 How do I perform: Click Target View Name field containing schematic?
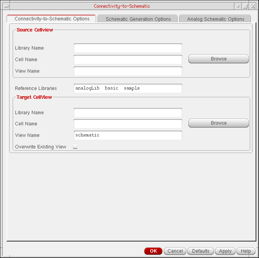[128, 135]
